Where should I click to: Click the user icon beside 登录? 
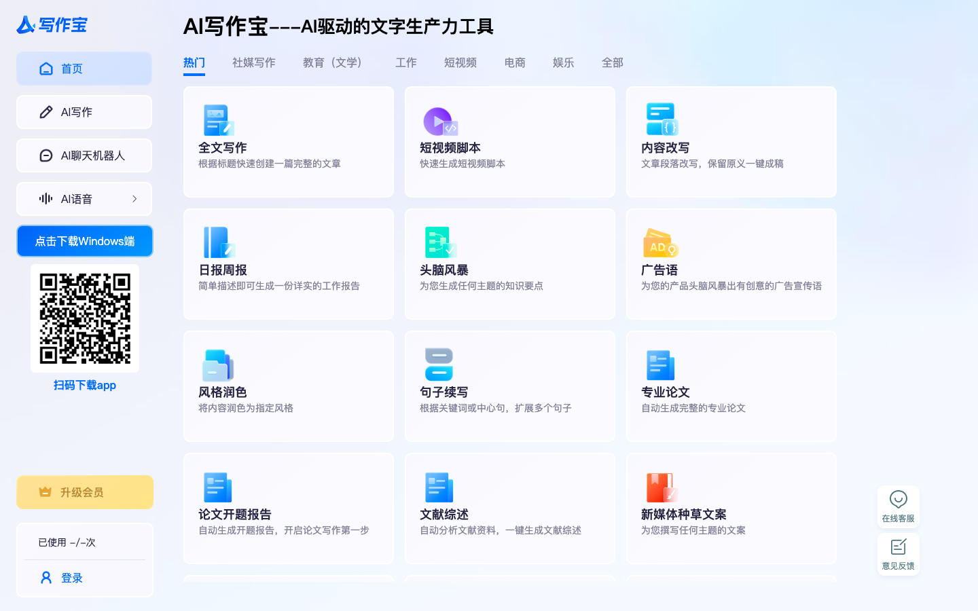coord(46,578)
